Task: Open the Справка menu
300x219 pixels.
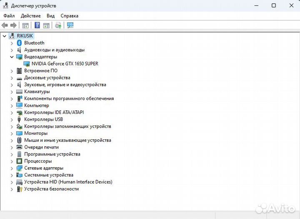Action: [x=70, y=16]
